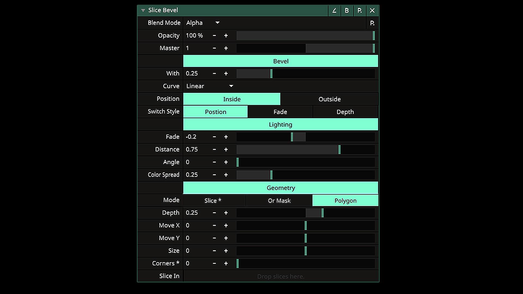The width and height of the screenshot is (523, 294).
Task: Increase Master value with plus
Action: point(226,48)
